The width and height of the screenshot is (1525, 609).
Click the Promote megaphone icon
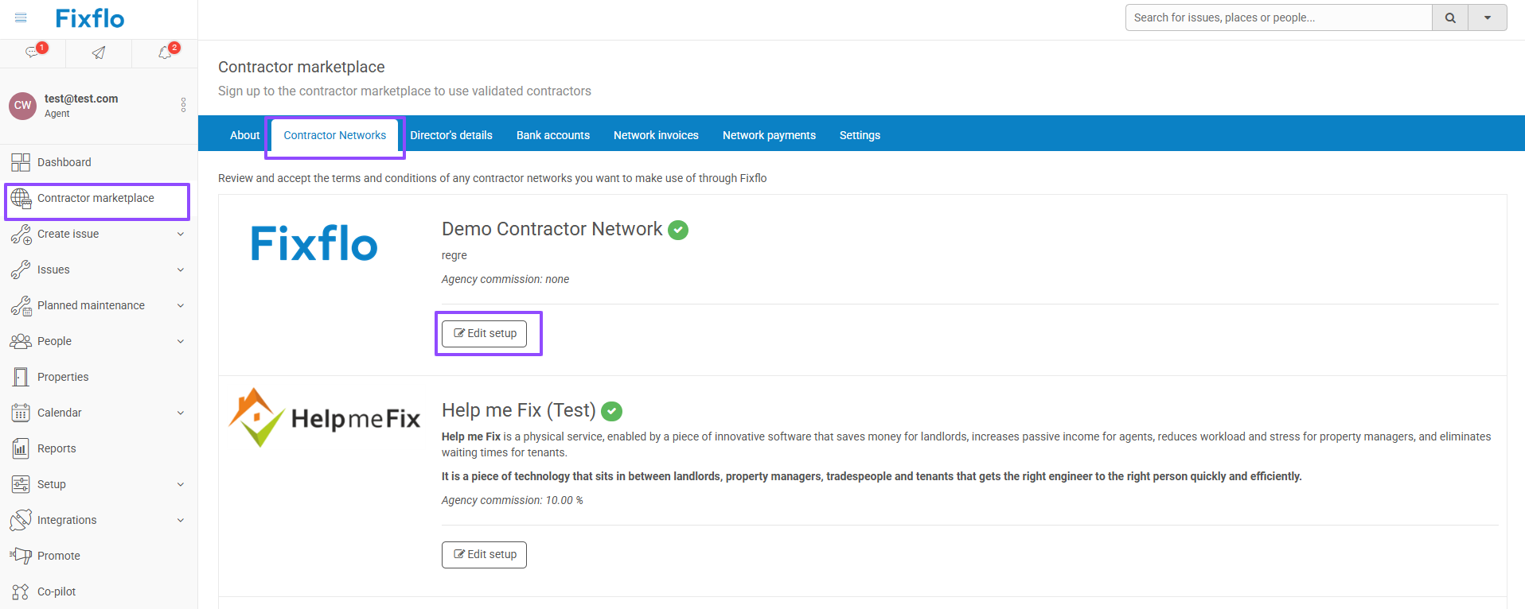click(x=21, y=556)
